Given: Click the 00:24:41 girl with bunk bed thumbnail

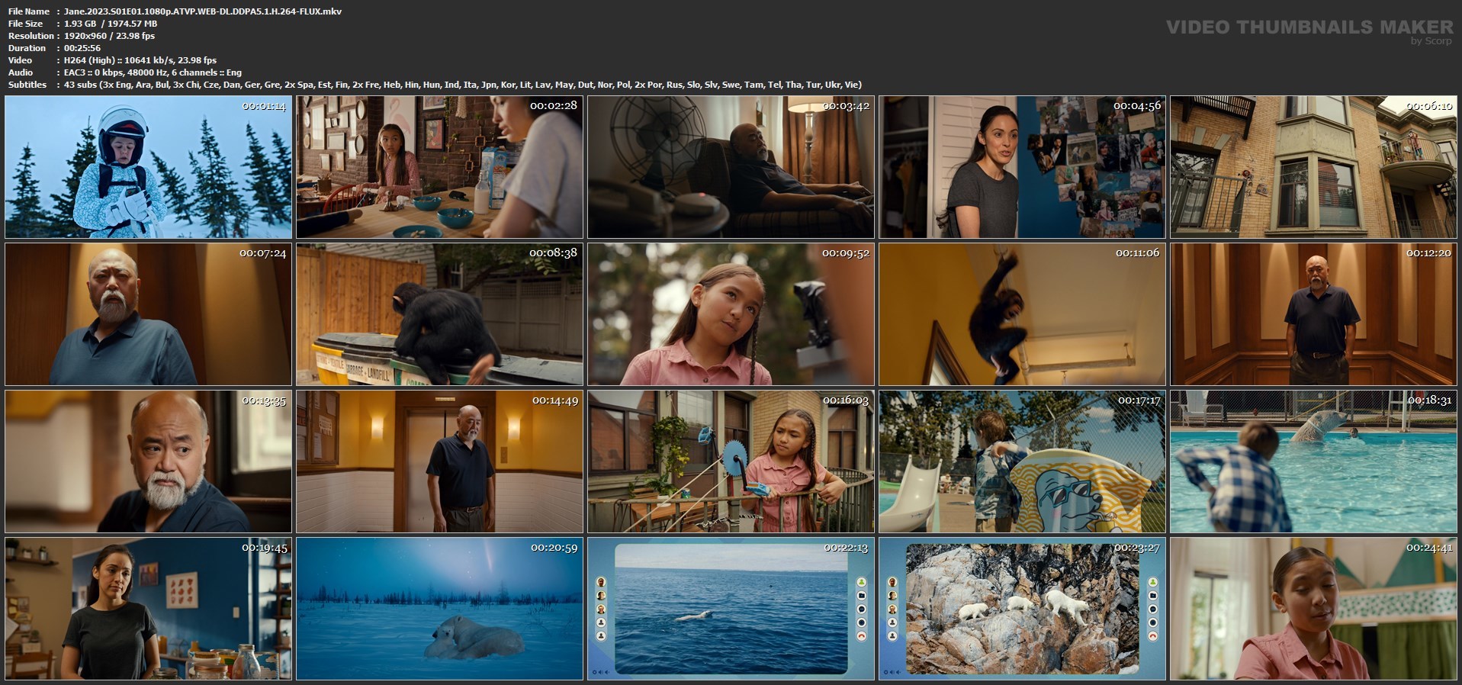Looking at the screenshot, I should 1313,609.
